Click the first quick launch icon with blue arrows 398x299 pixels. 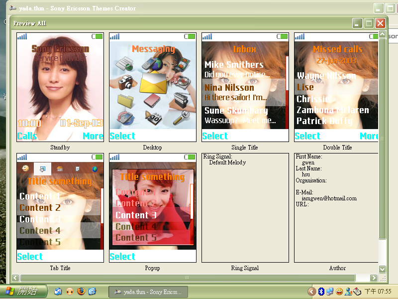pyautogui.click(x=58, y=291)
